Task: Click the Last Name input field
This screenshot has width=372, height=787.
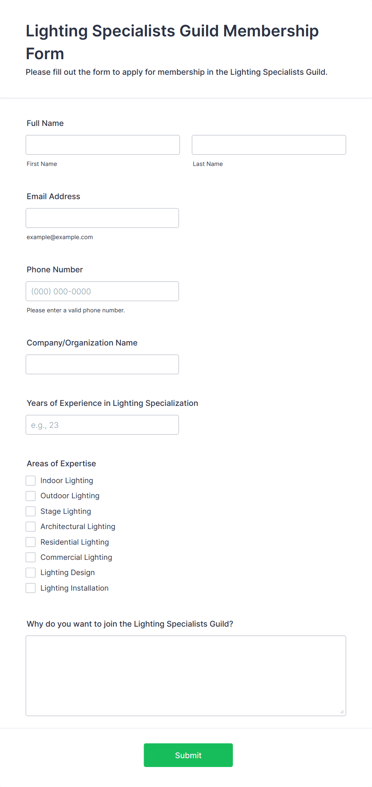Action: point(269,145)
